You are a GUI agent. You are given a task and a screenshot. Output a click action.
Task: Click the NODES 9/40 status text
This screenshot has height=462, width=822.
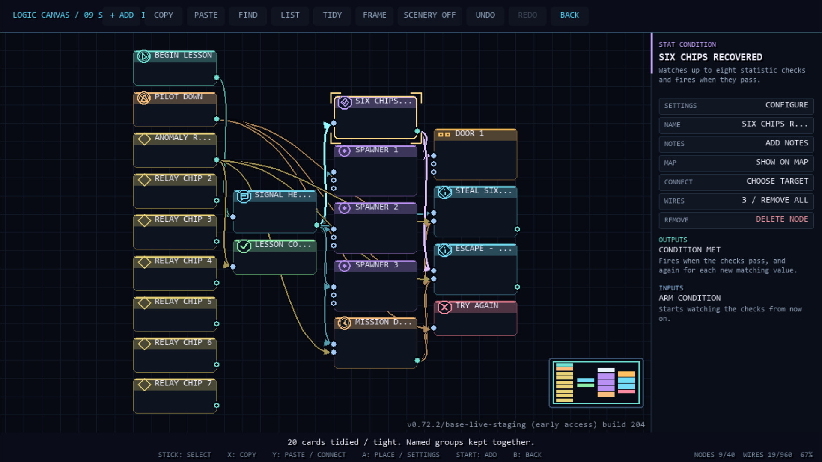(714, 455)
